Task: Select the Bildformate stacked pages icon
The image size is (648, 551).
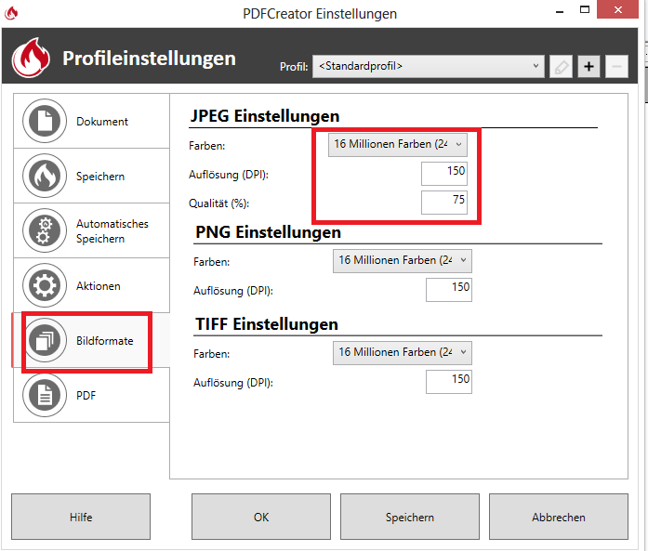Action: 45,341
